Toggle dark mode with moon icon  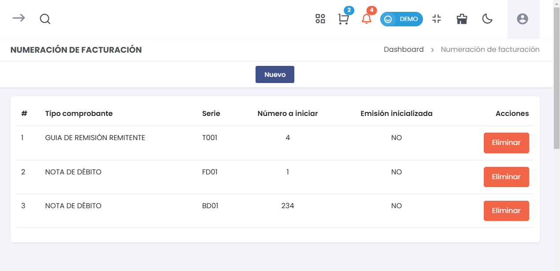tap(487, 19)
